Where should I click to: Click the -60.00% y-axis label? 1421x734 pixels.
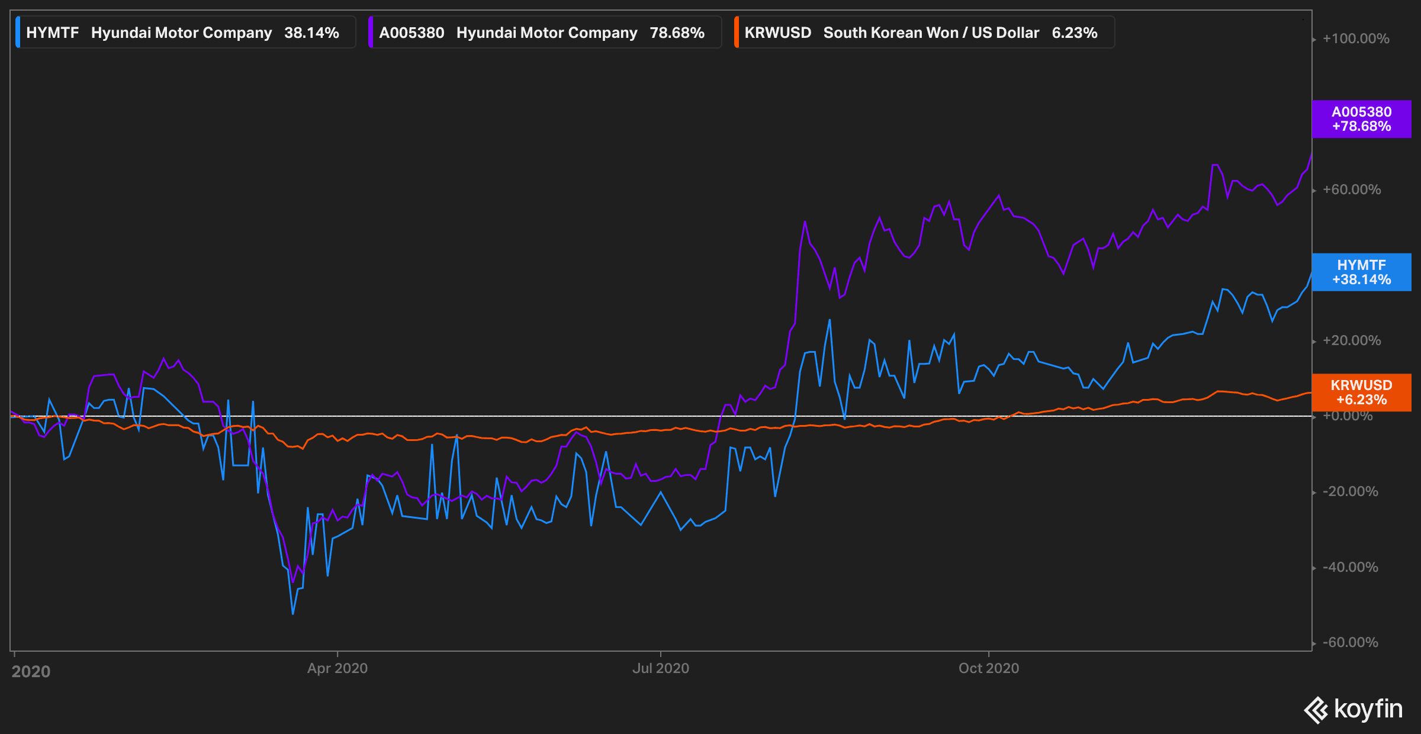[1351, 642]
